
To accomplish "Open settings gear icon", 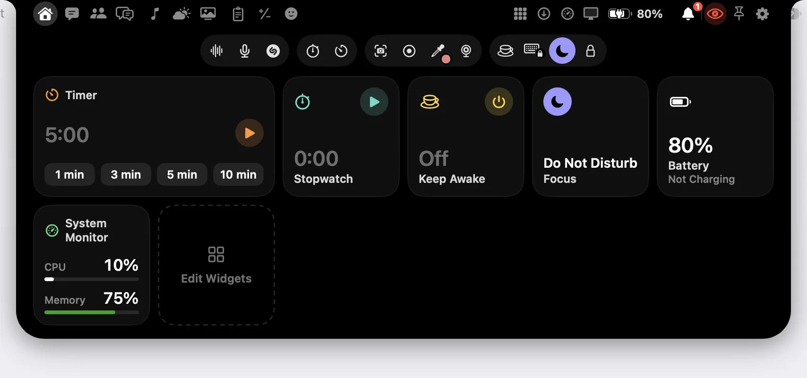I will 763,14.
